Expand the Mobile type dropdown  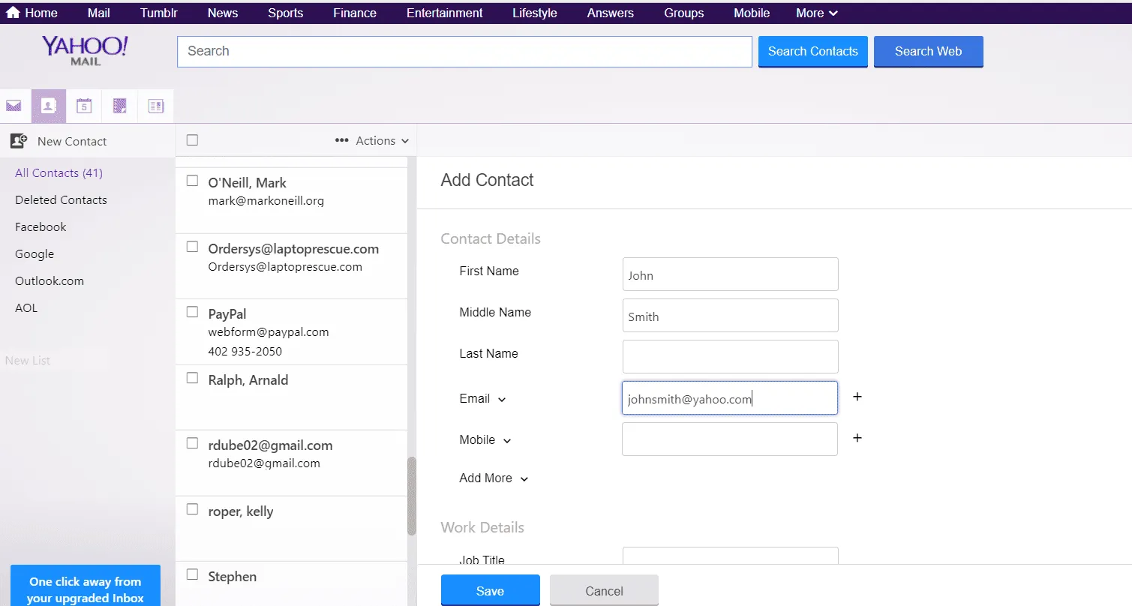(x=507, y=441)
